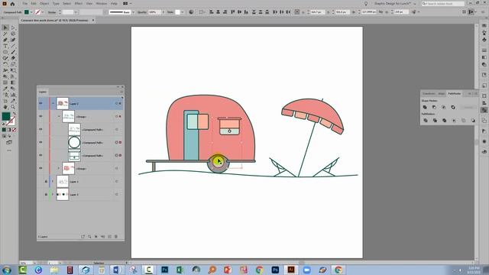Toggle visibility of the second Group row

click(40, 168)
